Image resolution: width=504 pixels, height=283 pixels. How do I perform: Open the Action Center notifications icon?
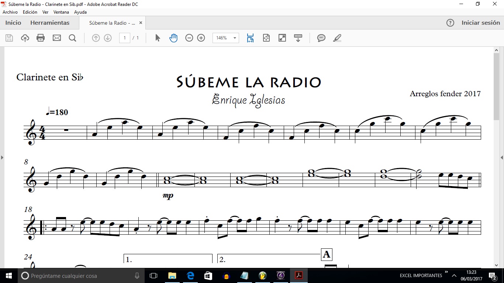[492, 276]
